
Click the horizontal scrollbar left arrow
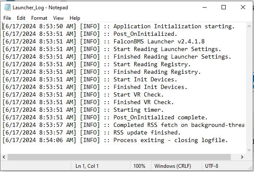tap(4, 157)
